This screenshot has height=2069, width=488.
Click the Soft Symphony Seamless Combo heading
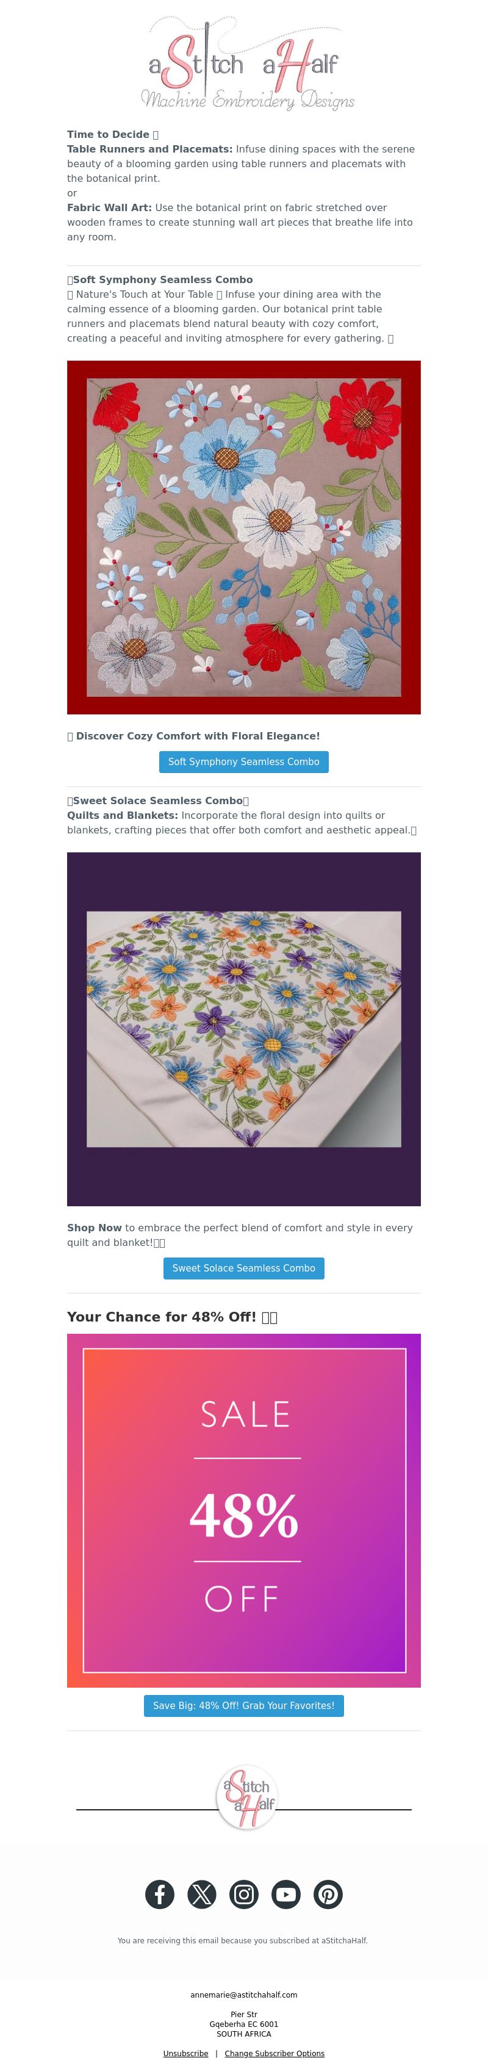163,279
